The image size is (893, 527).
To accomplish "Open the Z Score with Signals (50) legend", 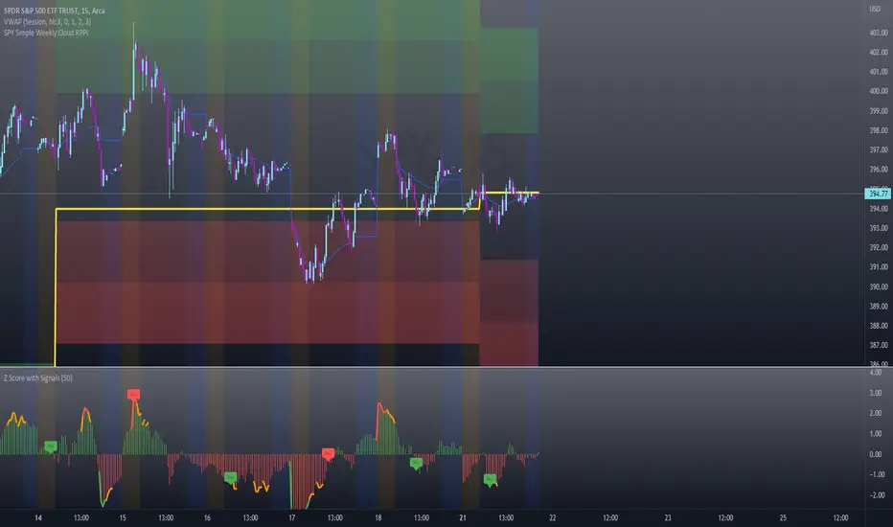I will pyautogui.click(x=38, y=378).
